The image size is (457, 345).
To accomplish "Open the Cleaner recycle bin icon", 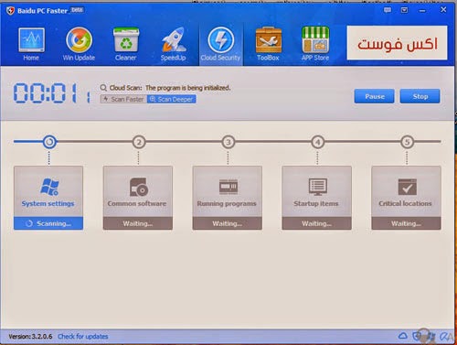I will pyautogui.click(x=126, y=39).
